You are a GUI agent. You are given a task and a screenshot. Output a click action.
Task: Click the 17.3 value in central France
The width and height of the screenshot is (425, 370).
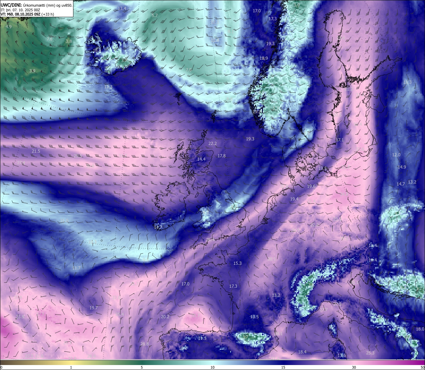click(x=233, y=286)
